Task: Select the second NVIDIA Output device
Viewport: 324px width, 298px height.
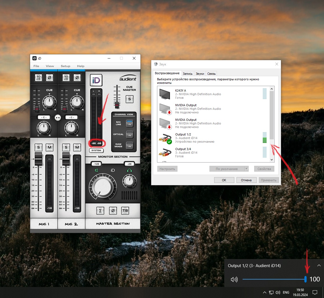Action: click(x=213, y=123)
